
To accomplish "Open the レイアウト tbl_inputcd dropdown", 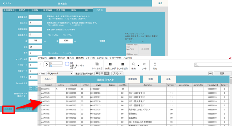I will pos(60,73).
